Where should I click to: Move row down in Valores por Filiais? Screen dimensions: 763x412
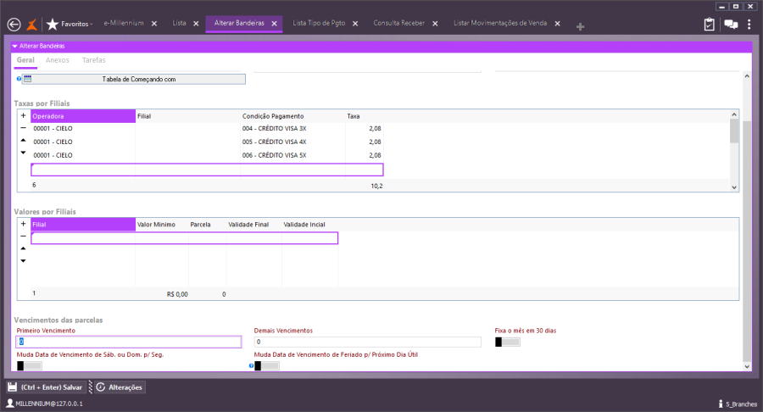24,261
